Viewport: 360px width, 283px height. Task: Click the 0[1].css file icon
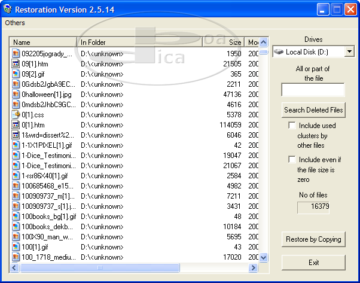click(x=16, y=114)
